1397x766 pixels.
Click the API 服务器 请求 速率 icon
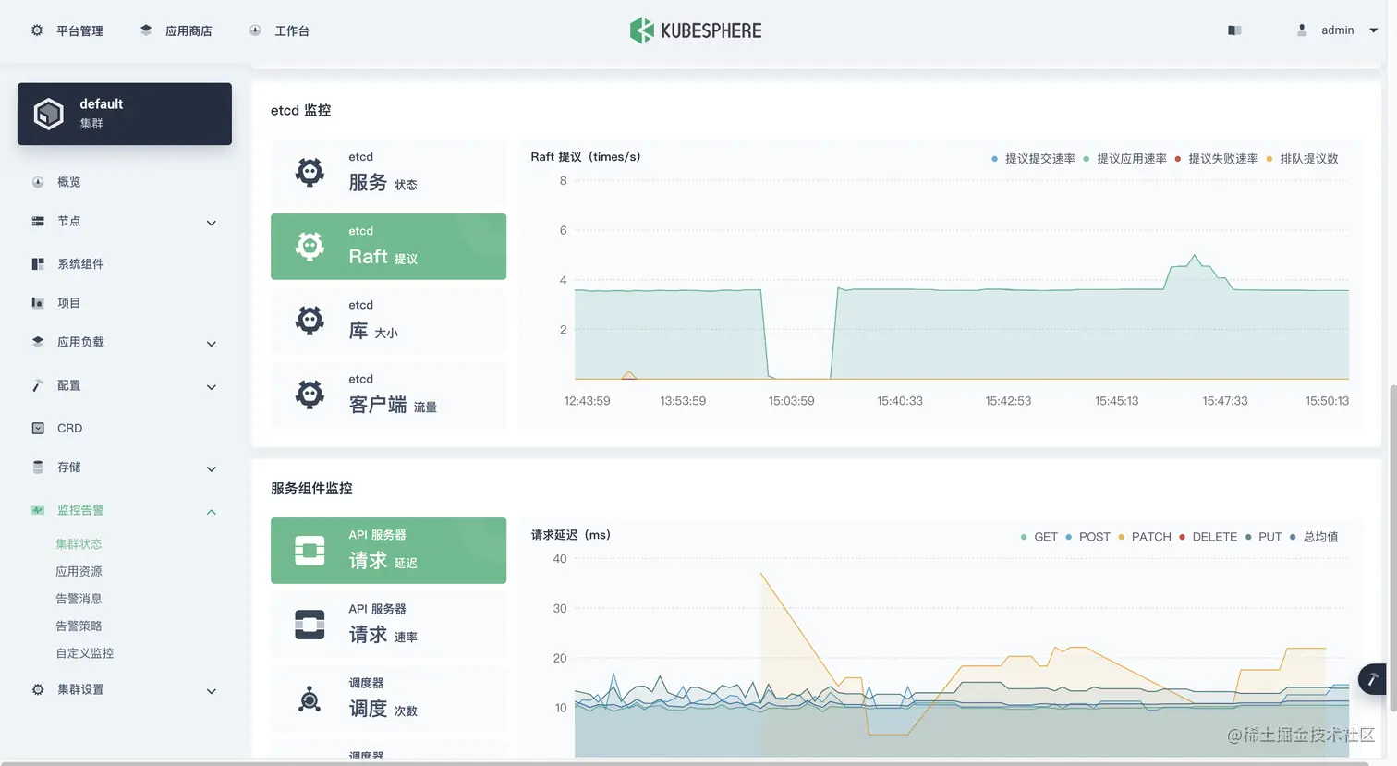click(310, 625)
